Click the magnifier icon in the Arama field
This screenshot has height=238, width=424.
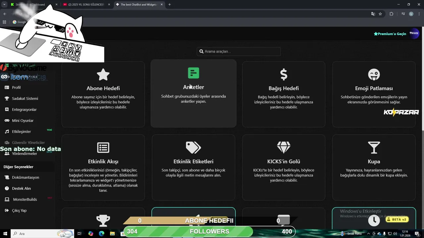pyautogui.click(x=201, y=52)
